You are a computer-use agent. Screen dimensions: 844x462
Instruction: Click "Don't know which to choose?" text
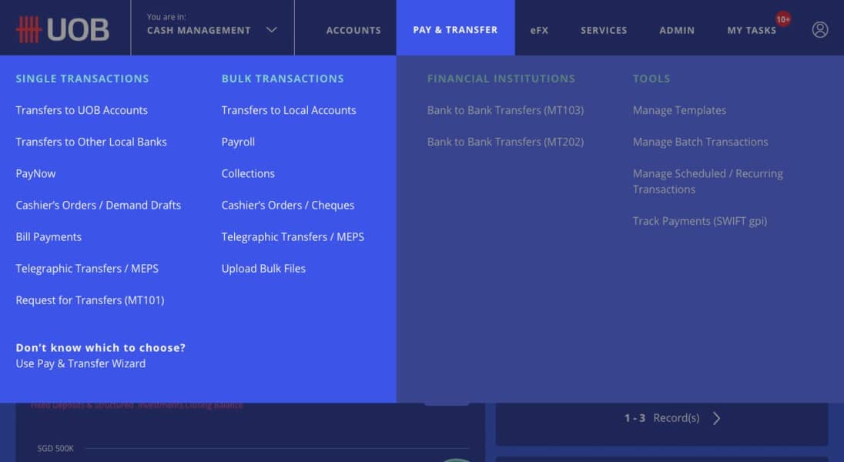coord(101,348)
